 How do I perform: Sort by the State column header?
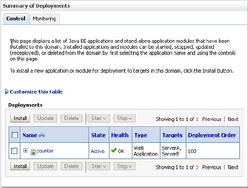(x=98, y=135)
